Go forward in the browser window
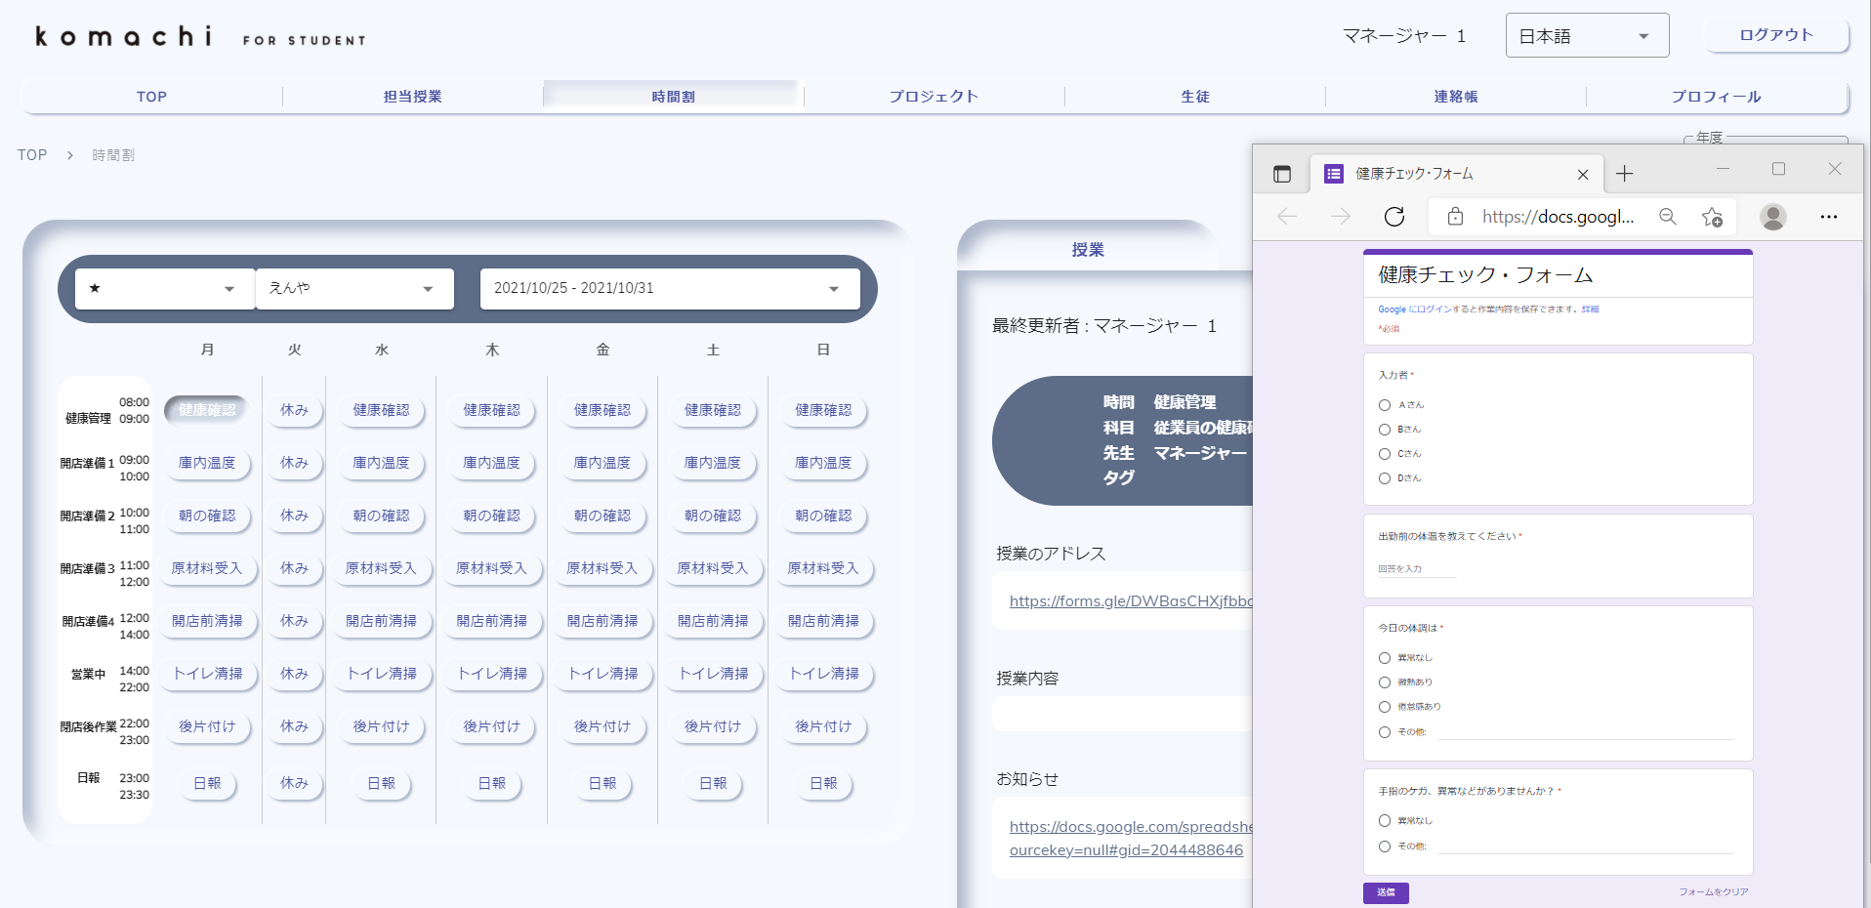1871x908 pixels. (1341, 217)
